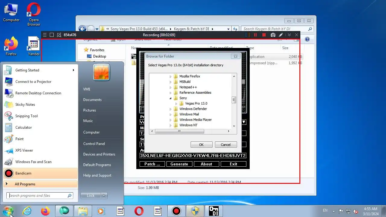Open All Programs list
The image size is (386, 217).
40,184
